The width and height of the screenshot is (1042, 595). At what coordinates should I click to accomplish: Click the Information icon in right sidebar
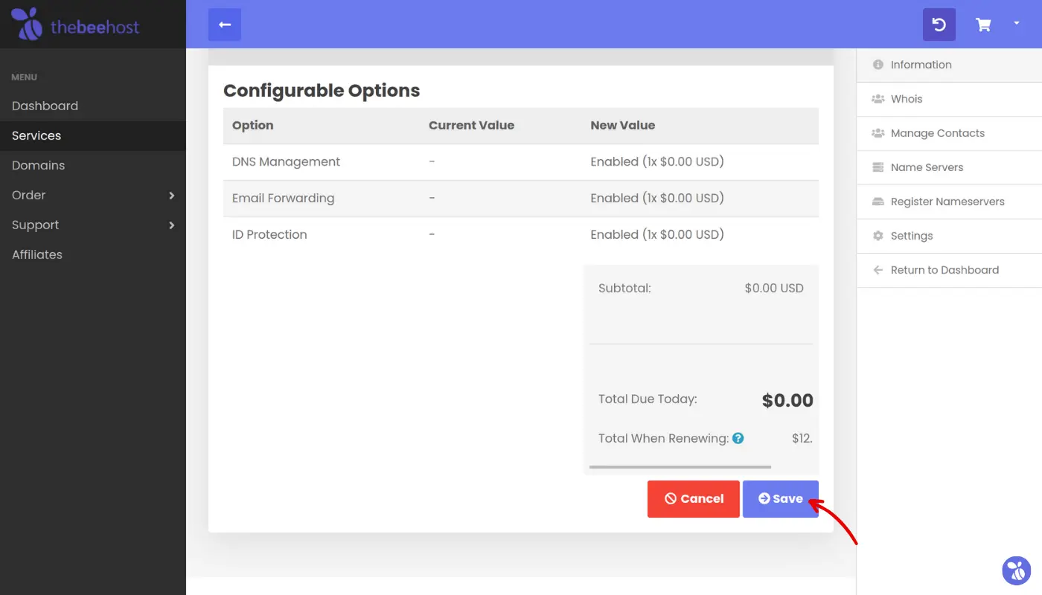[x=878, y=65]
